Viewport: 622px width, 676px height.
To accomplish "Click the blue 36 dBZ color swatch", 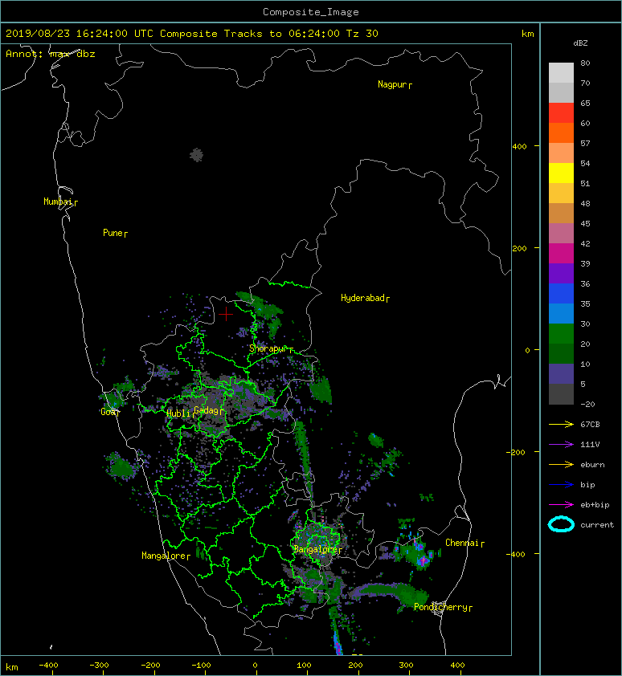I will 561,294.
